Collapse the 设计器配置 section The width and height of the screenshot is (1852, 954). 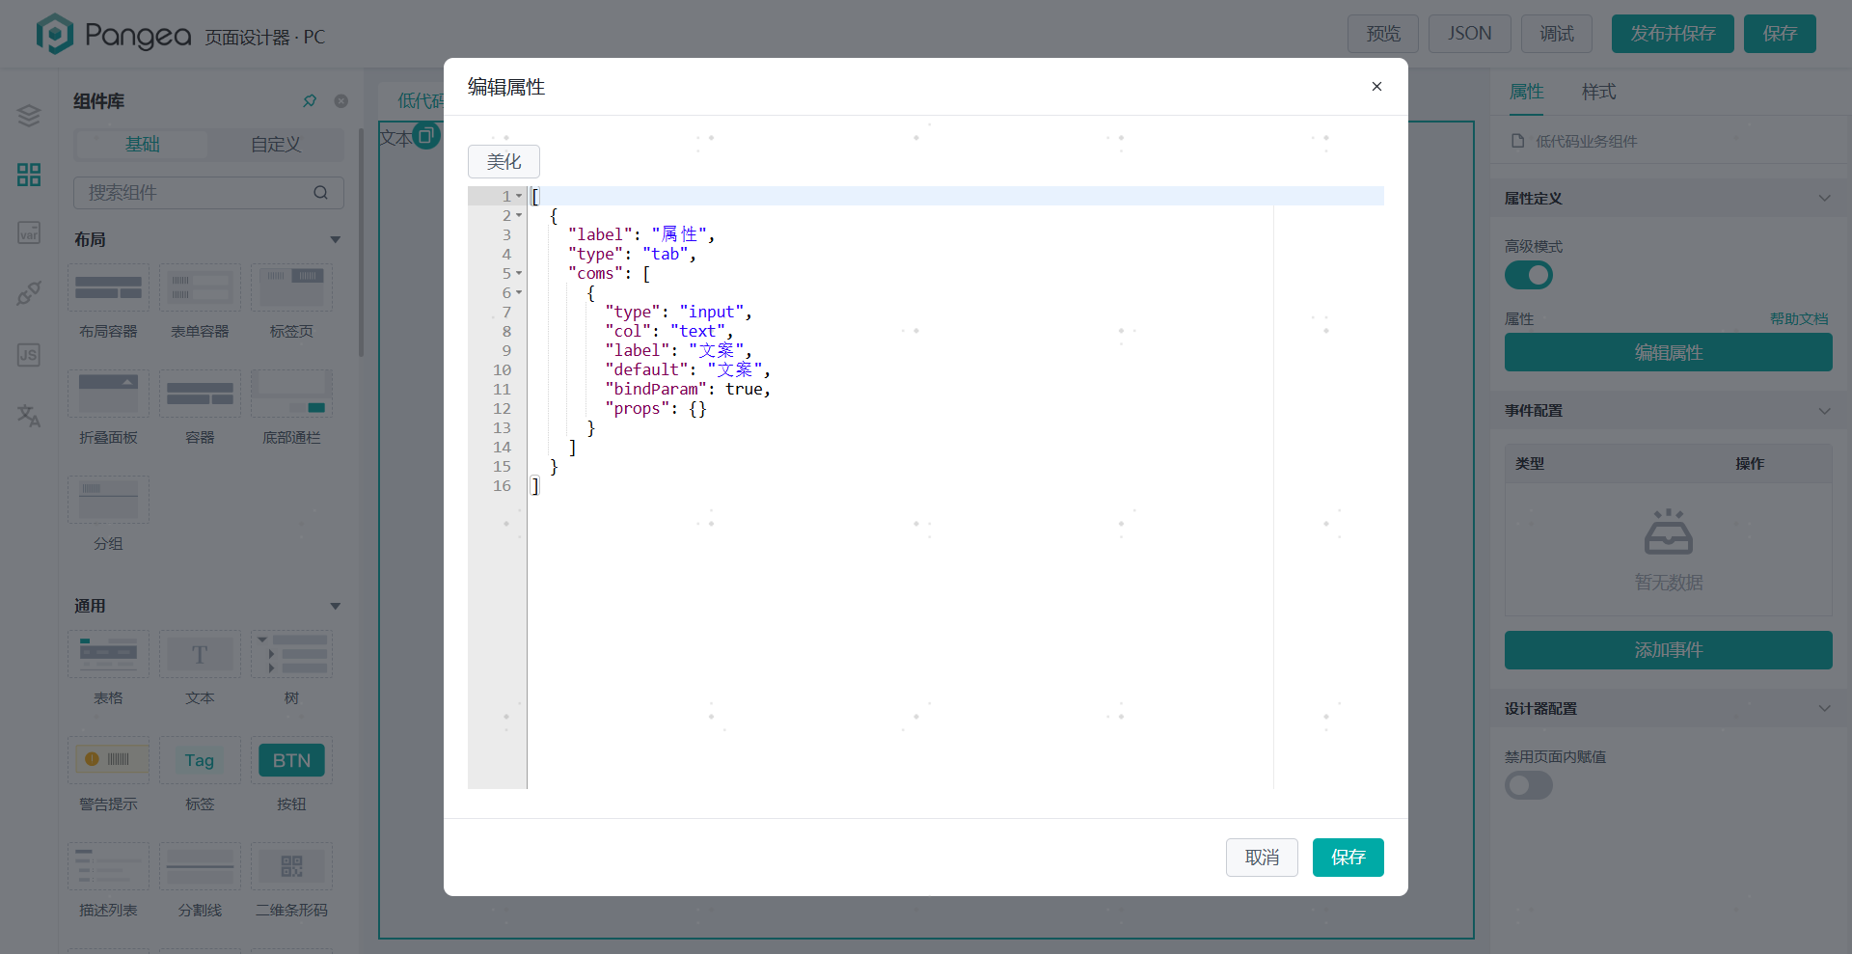click(x=1824, y=708)
